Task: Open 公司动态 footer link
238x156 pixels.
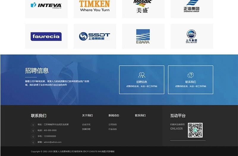Action: (113, 125)
